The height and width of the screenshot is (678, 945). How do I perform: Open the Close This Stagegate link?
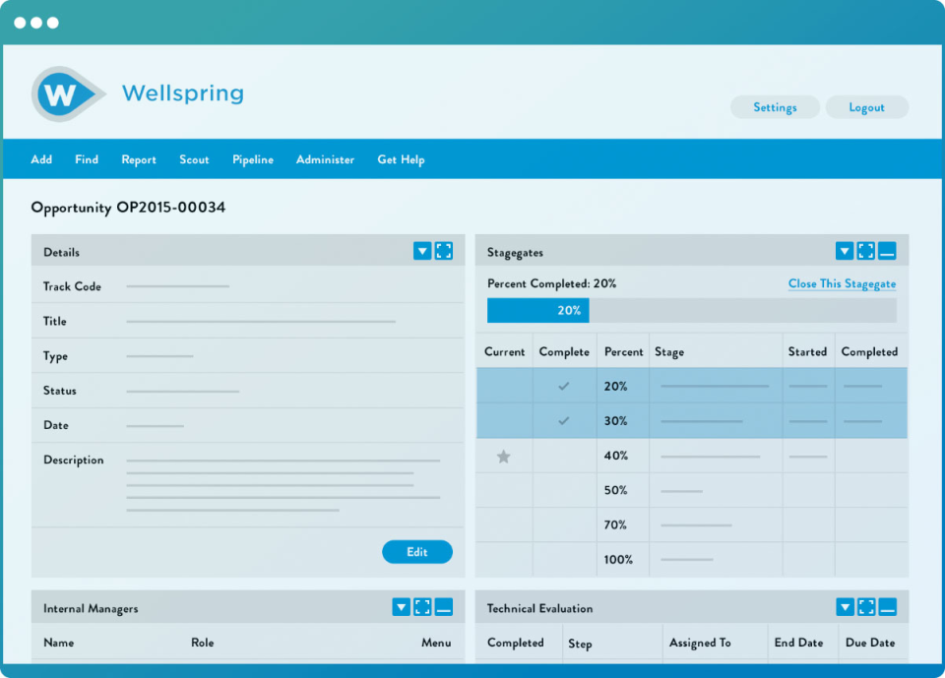[842, 283]
